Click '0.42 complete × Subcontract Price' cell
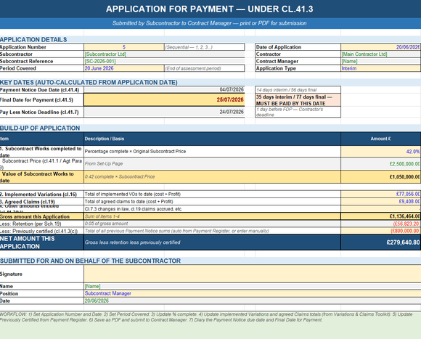Image resolution: width=421 pixels, height=339 pixels. (x=212, y=176)
